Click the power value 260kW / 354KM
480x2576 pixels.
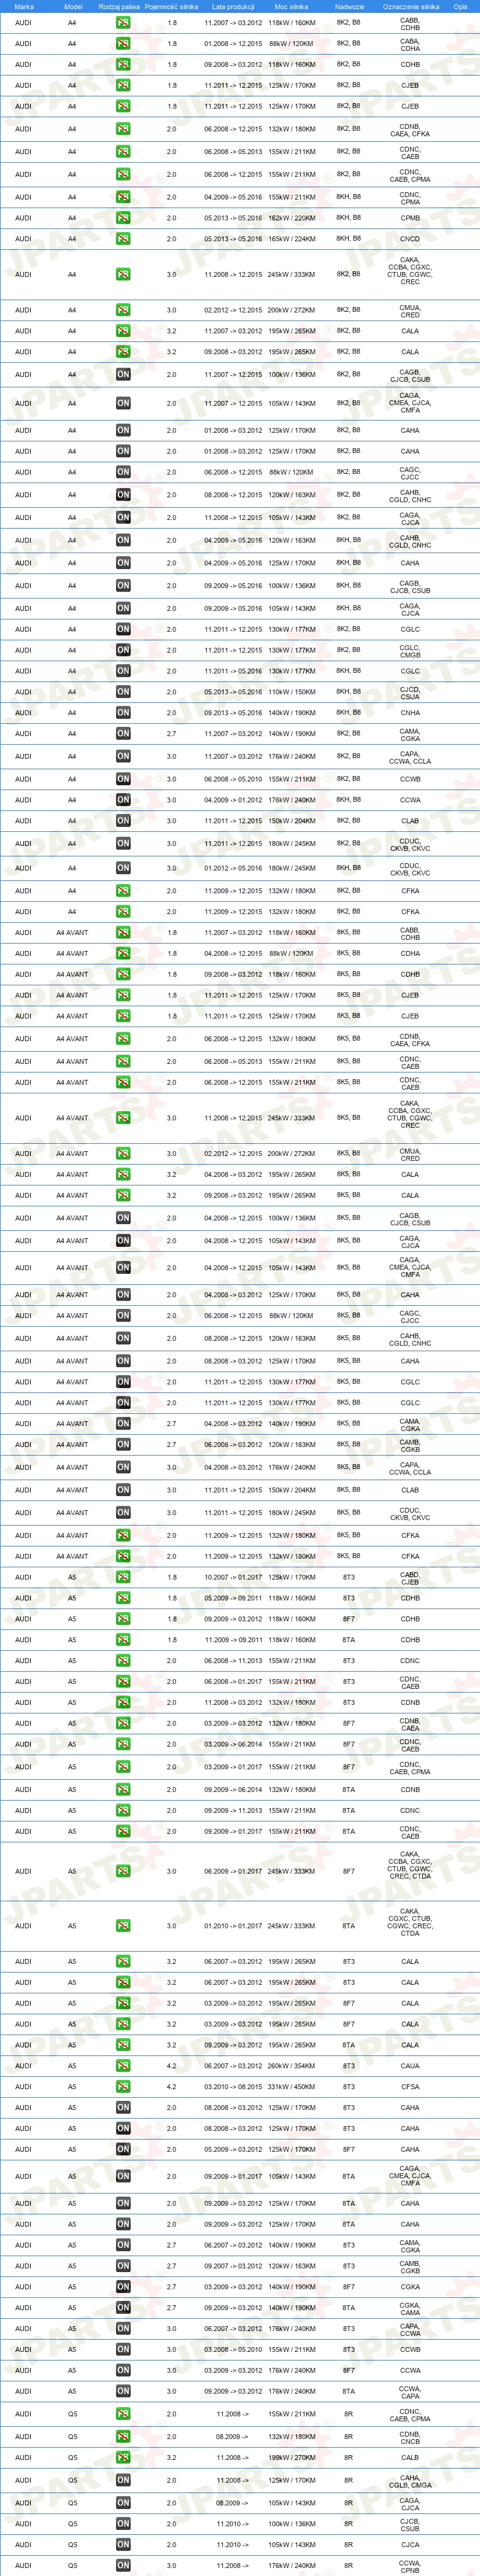pyautogui.click(x=291, y=2066)
